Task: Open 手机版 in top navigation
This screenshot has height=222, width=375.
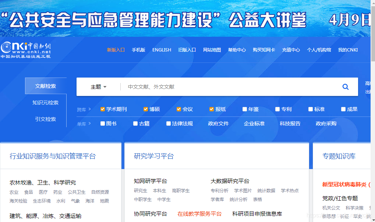Action: [x=138, y=50]
